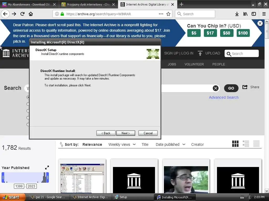The image size is (269, 201).
Task: Donate $17 to Internet Archive
Action: coord(210,33)
